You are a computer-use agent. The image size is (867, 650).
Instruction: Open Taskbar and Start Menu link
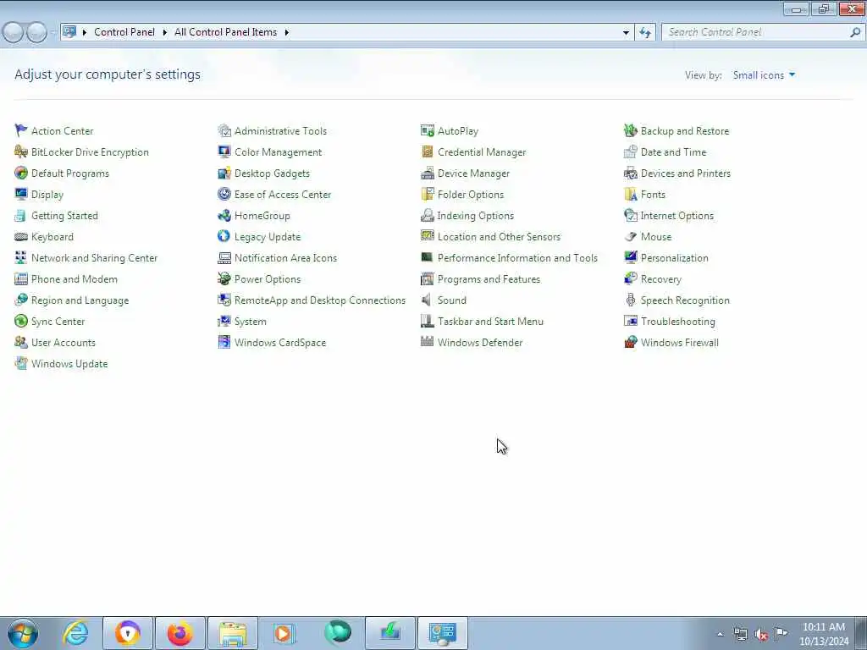pos(490,321)
